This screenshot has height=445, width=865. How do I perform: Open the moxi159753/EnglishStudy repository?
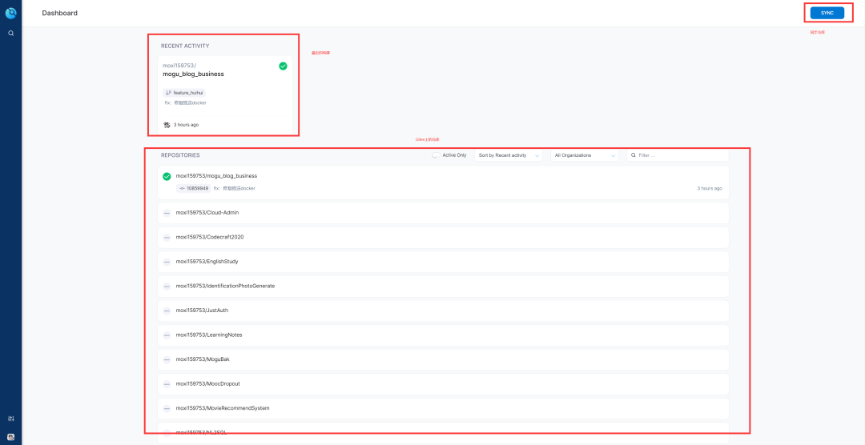(x=443, y=262)
